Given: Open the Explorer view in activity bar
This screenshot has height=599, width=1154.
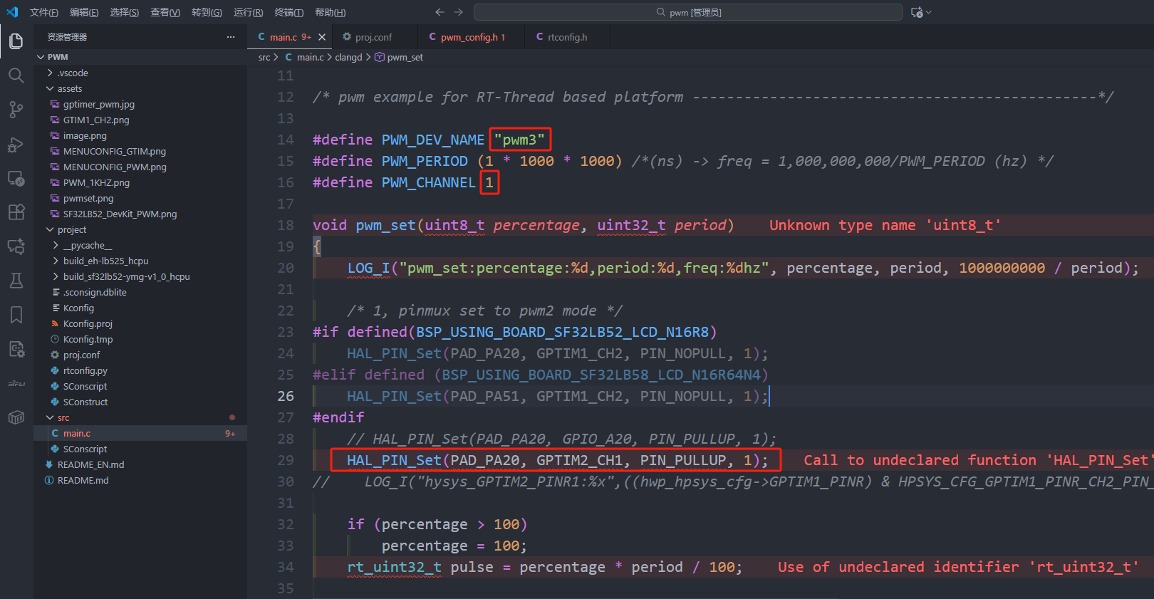Looking at the screenshot, I should tap(16, 41).
